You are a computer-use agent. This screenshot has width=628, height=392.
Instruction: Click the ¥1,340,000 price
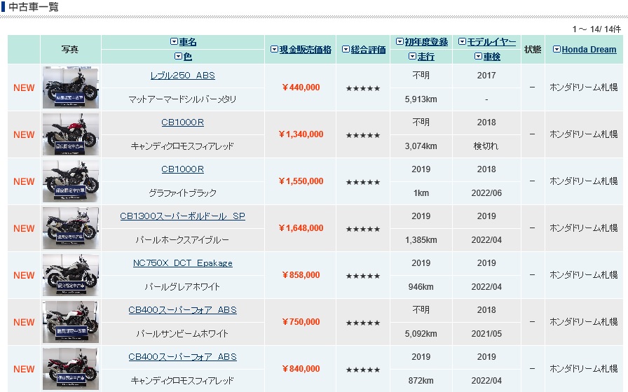coord(301,134)
